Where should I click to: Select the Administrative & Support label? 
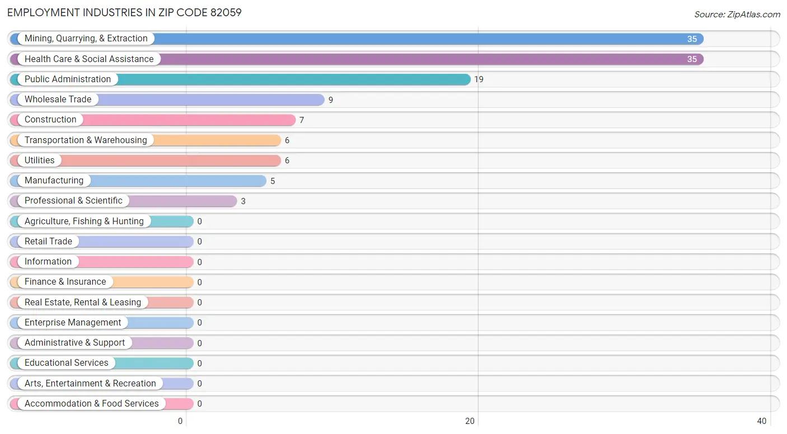[74, 343]
